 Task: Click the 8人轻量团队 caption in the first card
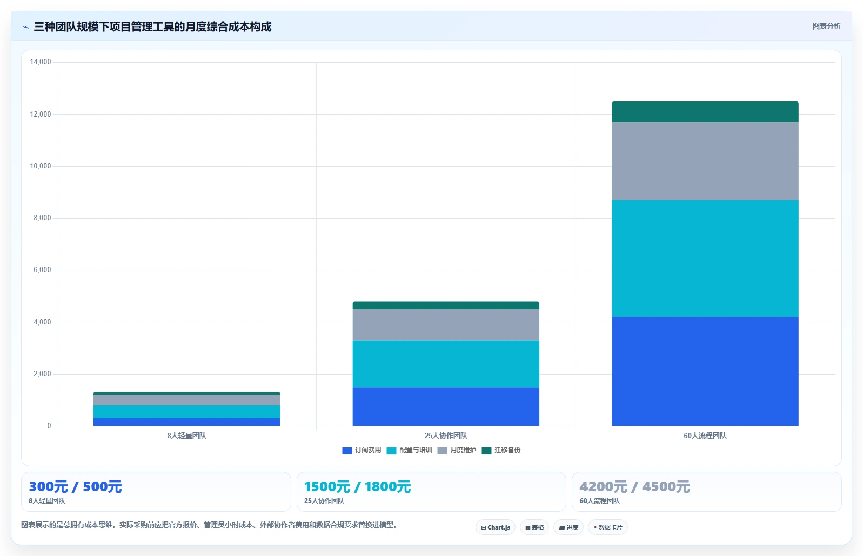click(46, 501)
